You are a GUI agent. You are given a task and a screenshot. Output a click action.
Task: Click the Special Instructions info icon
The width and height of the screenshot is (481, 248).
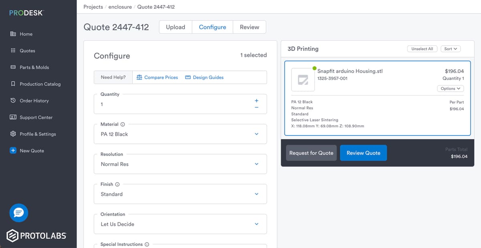(147, 244)
